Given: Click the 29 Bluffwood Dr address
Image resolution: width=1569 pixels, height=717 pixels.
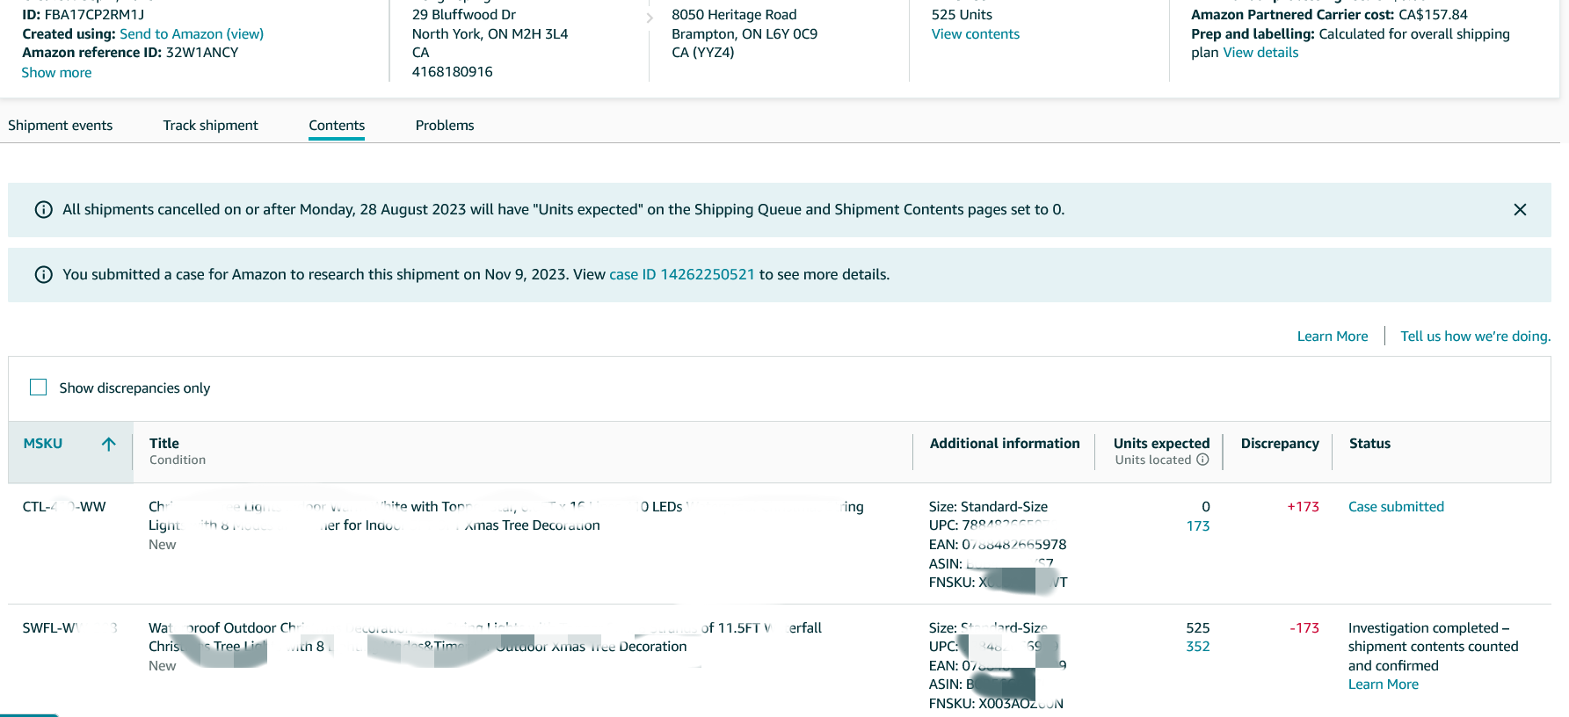Looking at the screenshot, I should pos(464,15).
